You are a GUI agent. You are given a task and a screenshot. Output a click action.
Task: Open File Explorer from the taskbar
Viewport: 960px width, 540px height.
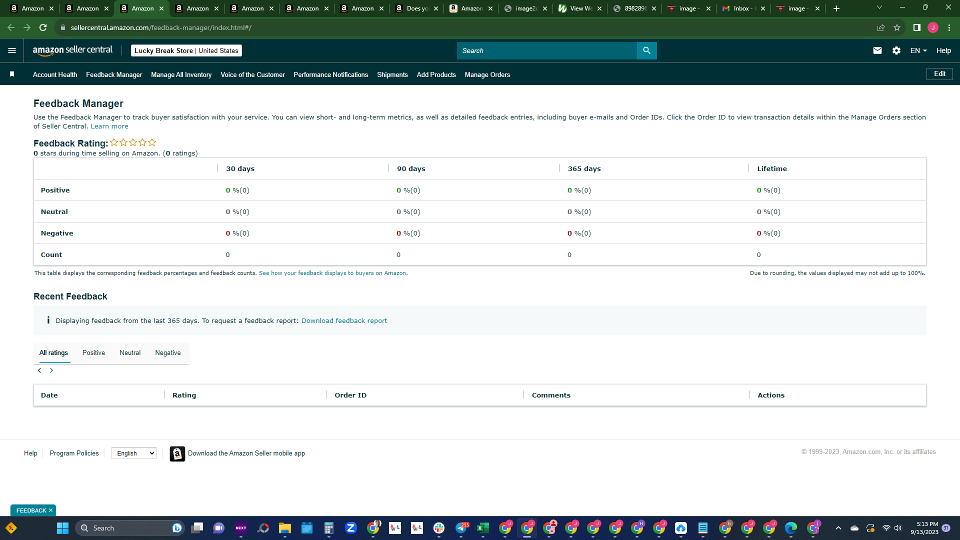pyautogui.click(x=285, y=528)
